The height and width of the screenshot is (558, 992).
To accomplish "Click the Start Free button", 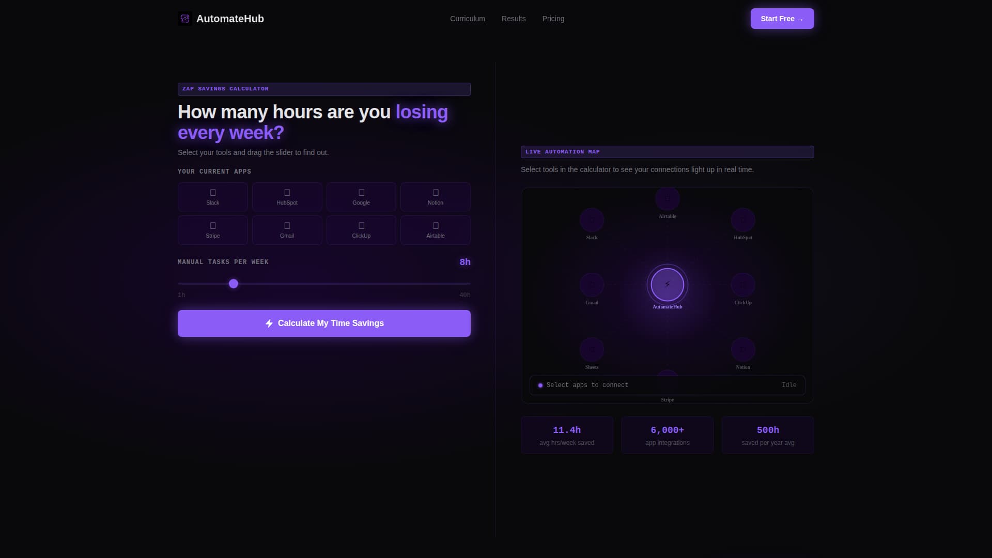I will 782,18.
